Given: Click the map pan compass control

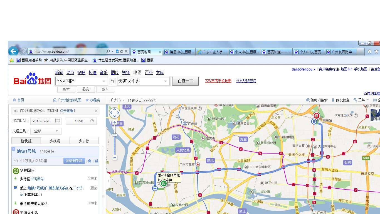Looking at the screenshot, I should [114, 113].
